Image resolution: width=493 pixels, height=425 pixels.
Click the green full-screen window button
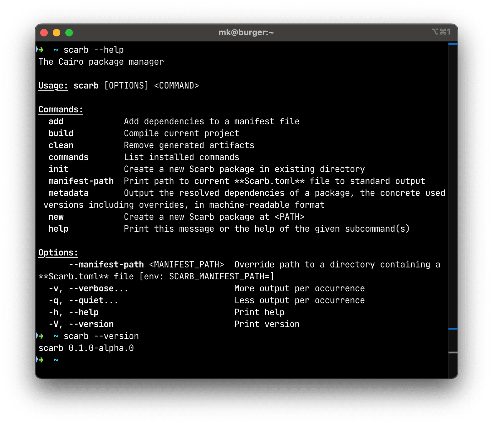coord(69,33)
